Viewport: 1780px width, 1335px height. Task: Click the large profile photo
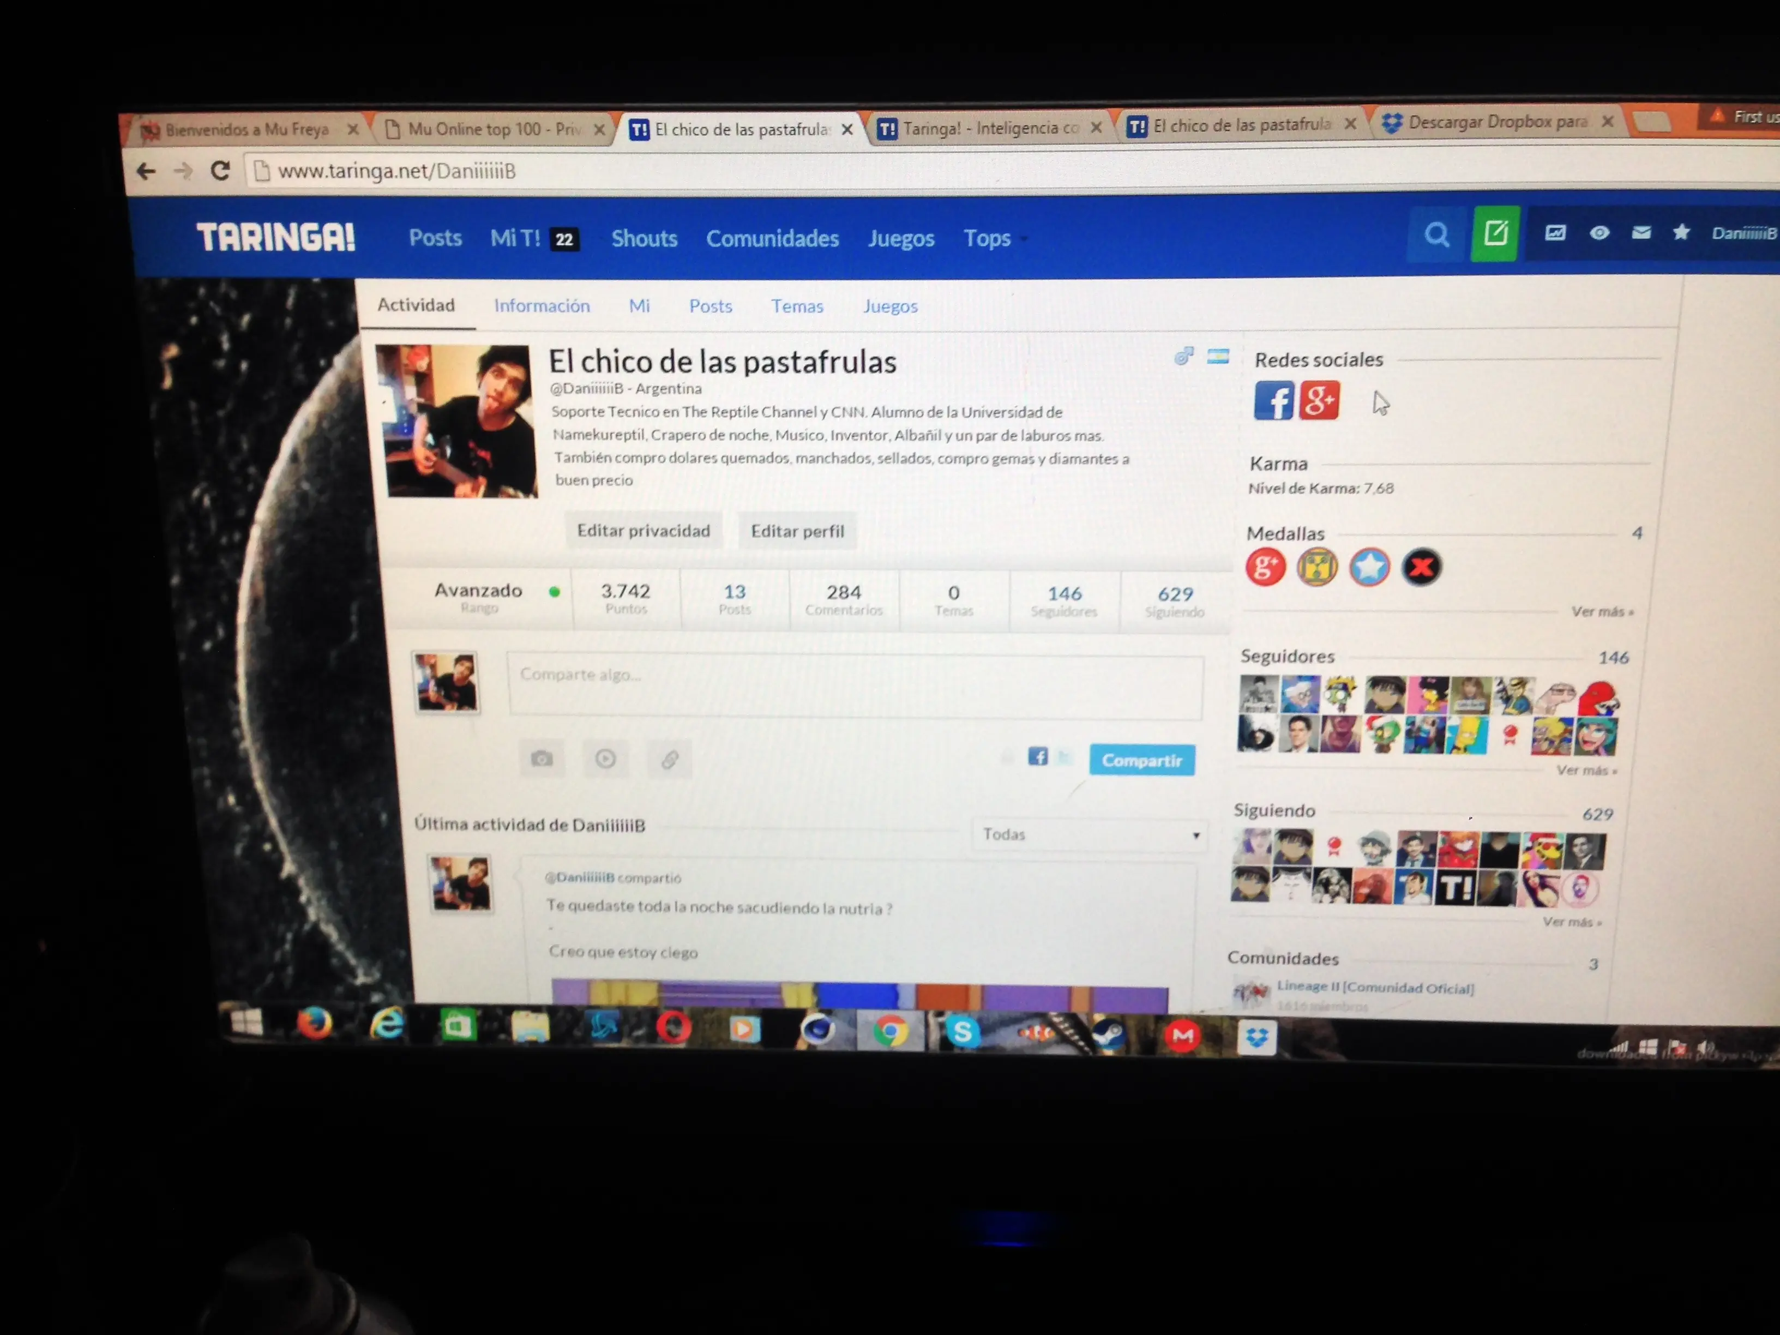(x=456, y=421)
